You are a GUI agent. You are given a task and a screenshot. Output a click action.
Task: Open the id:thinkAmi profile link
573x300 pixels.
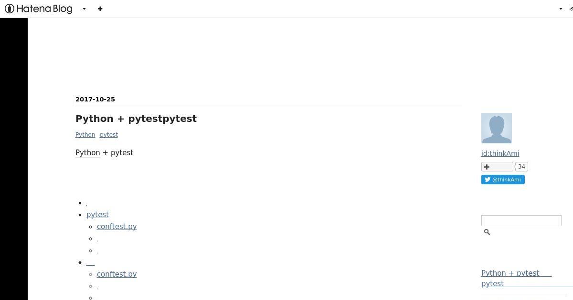[x=500, y=153]
